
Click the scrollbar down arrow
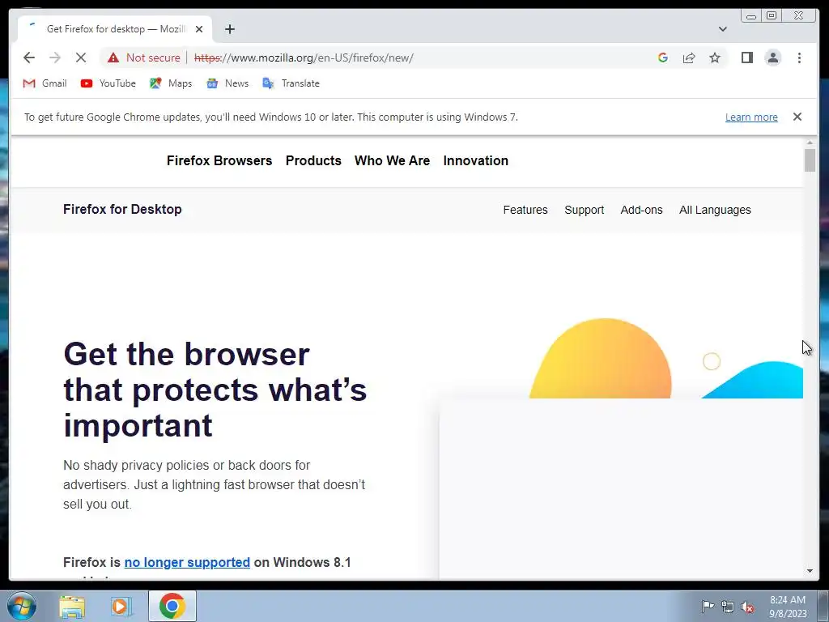[810, 571]
